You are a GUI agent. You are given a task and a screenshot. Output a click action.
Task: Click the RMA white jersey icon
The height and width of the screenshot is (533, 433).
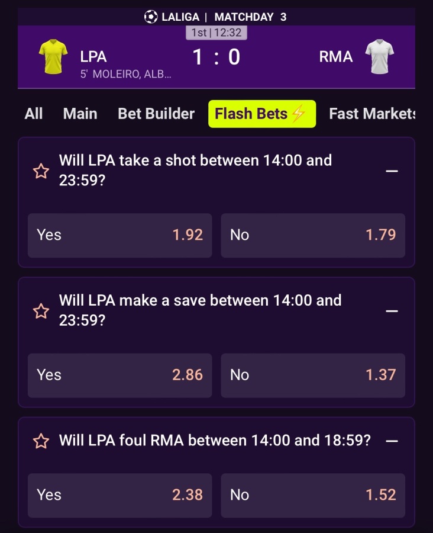point(379,57)
